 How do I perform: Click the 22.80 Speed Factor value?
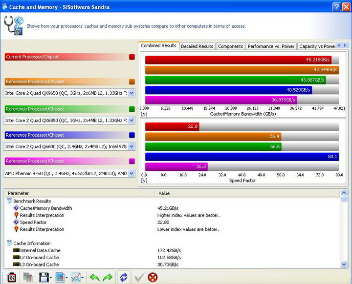coord(163,223)
